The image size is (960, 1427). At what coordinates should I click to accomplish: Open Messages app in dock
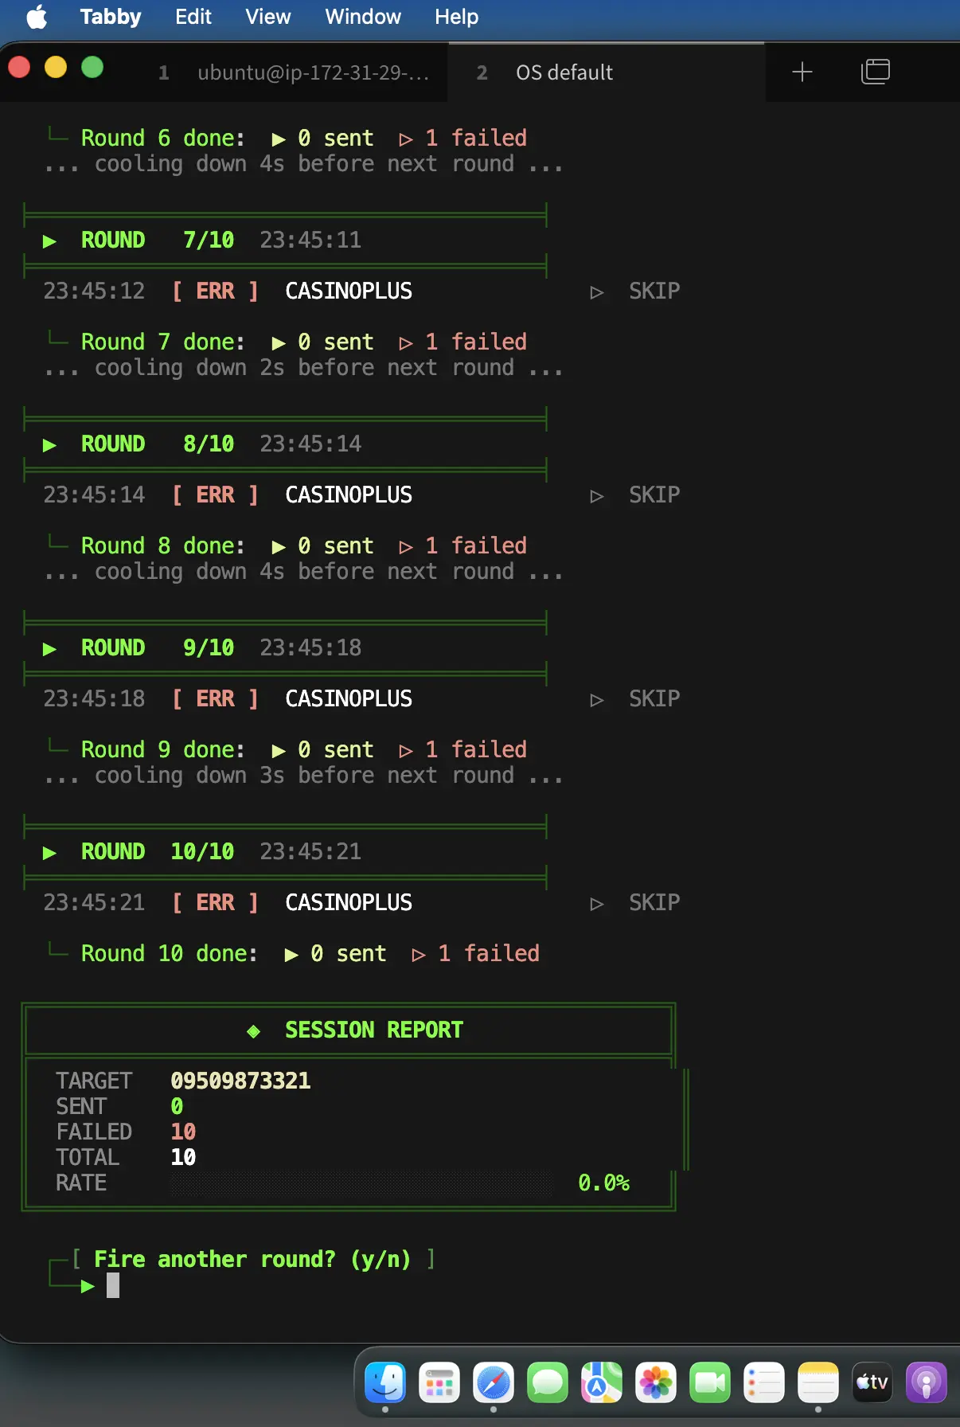pos(548,1382)
